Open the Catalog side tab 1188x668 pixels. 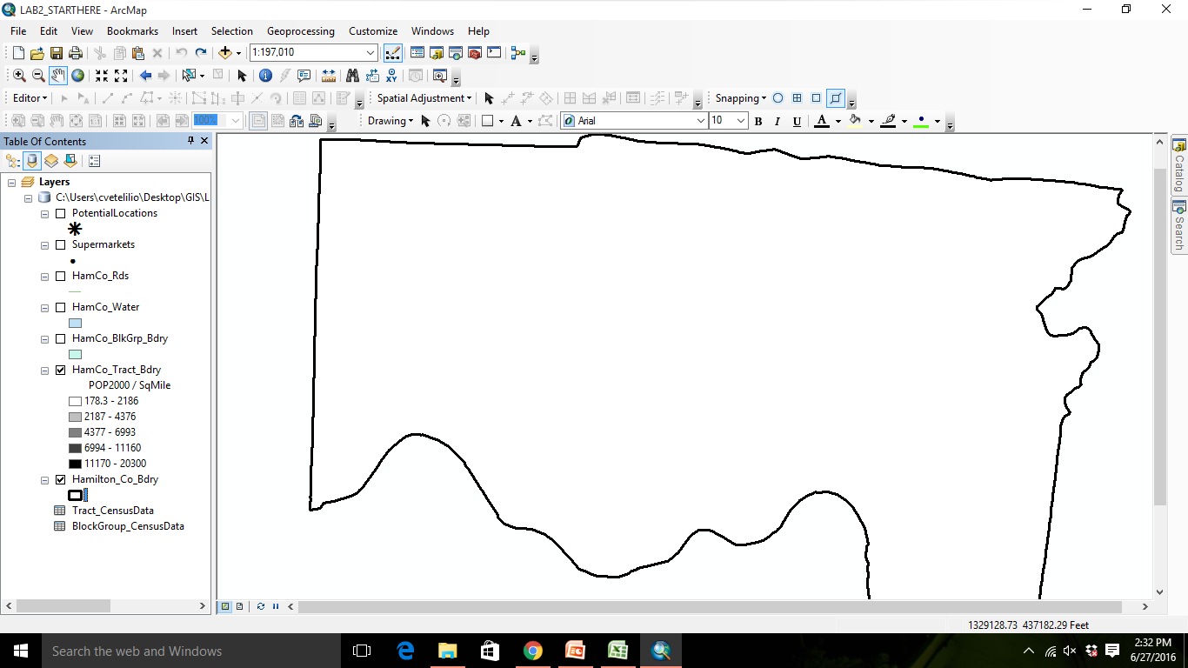[x=1179, y=166]
